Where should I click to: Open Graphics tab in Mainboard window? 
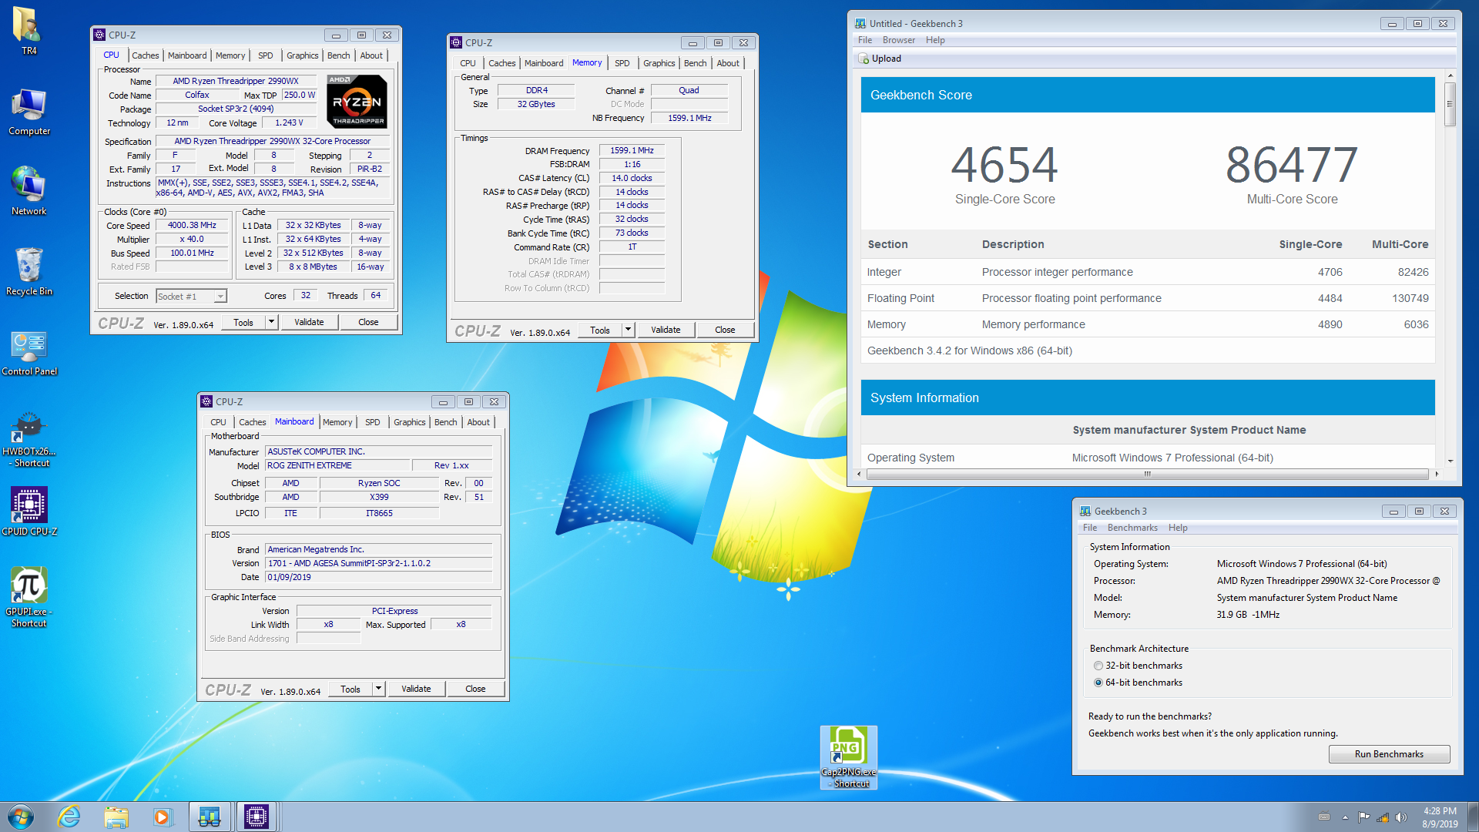point(409,422)
